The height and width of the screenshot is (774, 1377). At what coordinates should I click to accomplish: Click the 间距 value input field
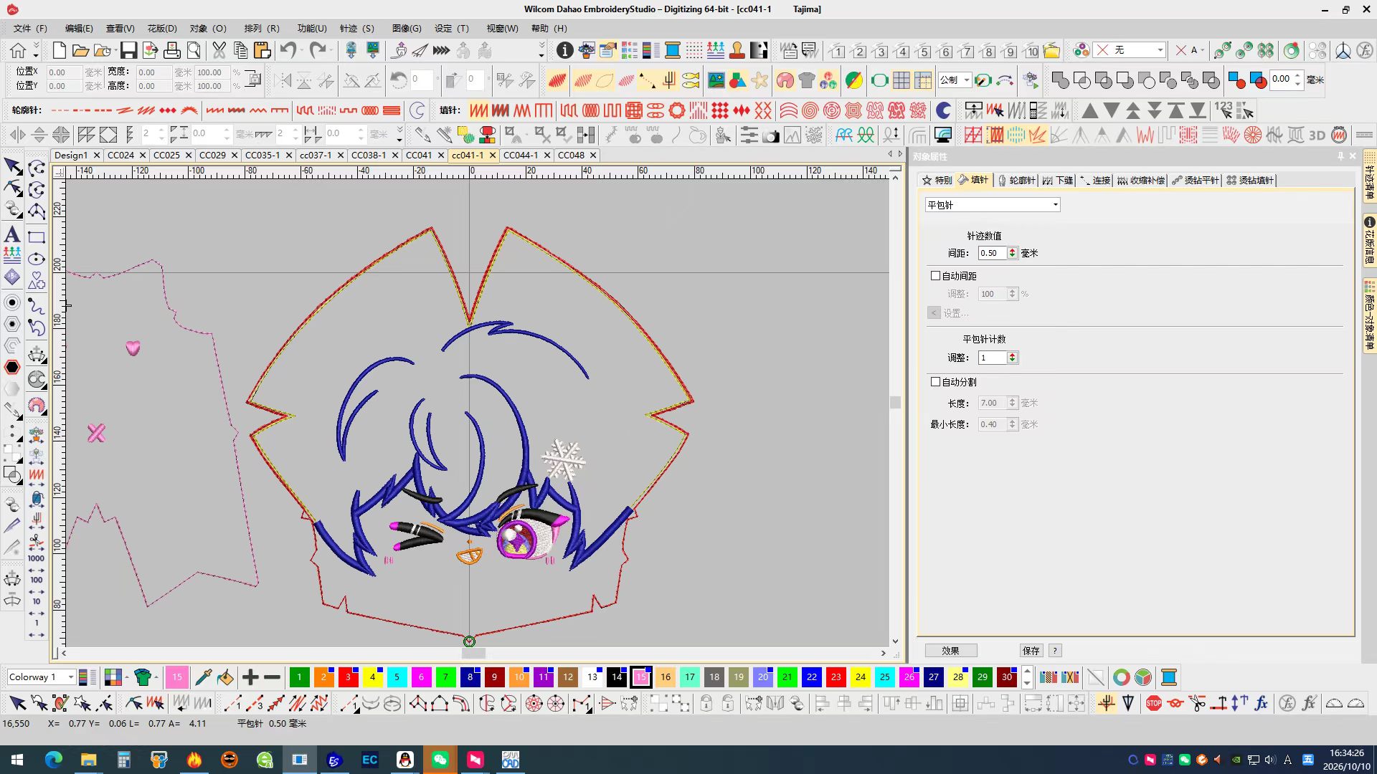click(x=993, y=253)
